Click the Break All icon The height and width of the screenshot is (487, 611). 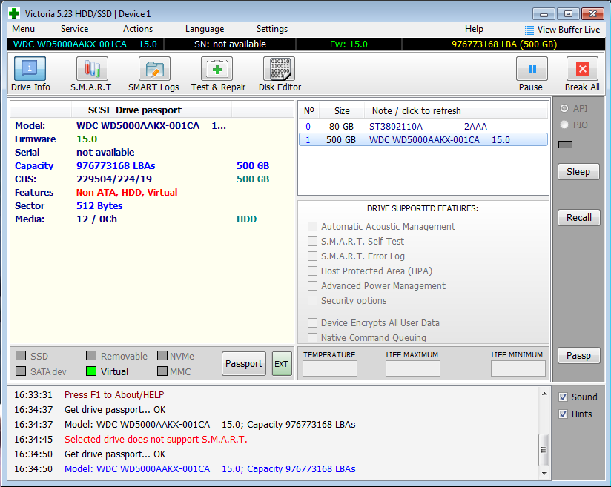(581, 69)
